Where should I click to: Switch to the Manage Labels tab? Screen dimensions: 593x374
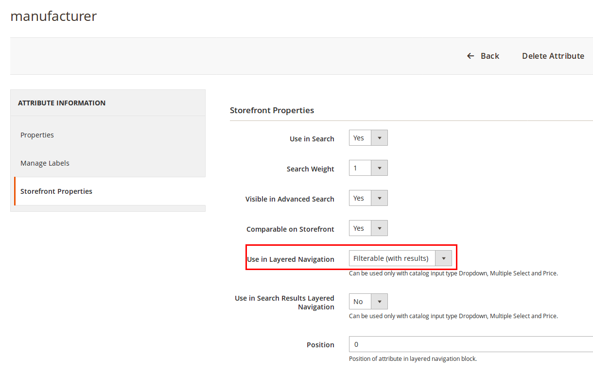[x=45, y=163]
